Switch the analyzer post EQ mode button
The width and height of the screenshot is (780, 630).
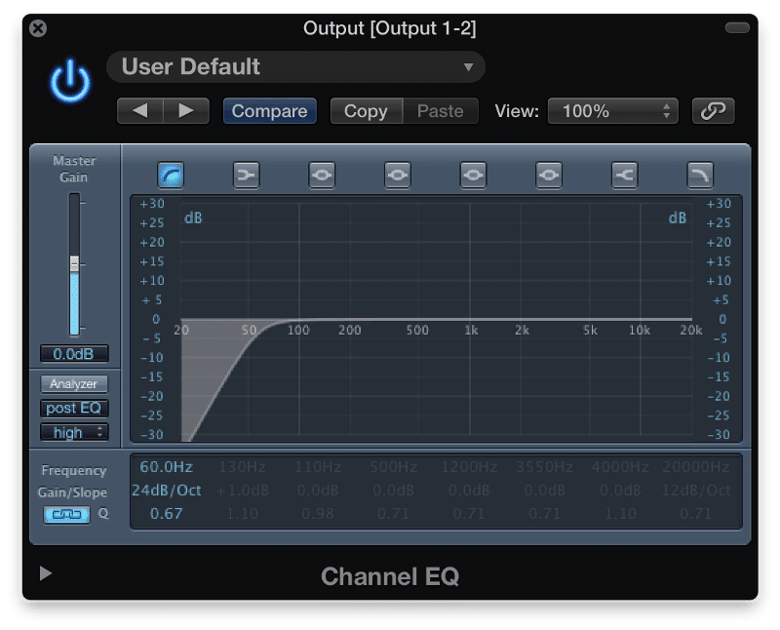click(74, 409)
